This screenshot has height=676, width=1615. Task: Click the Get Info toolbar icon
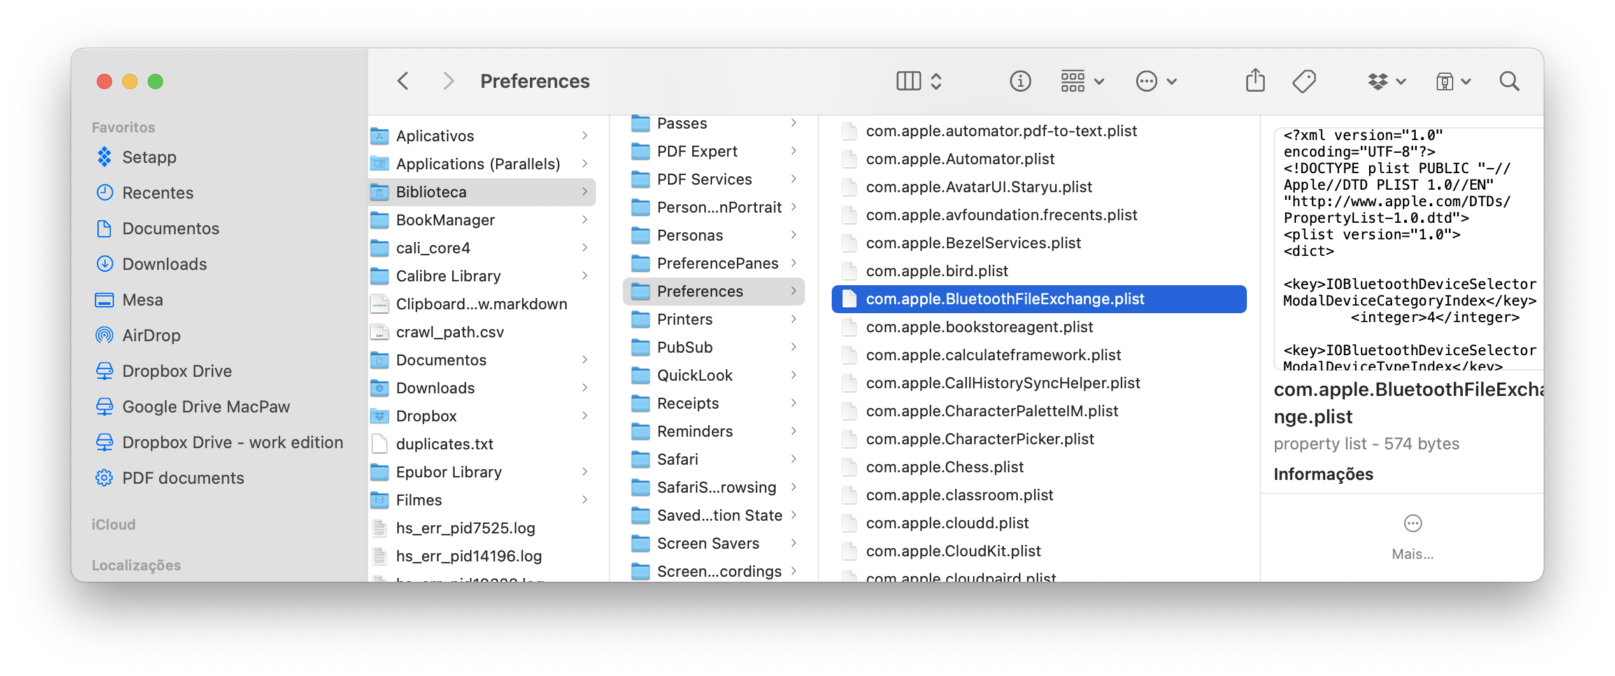pos(1020,81)
